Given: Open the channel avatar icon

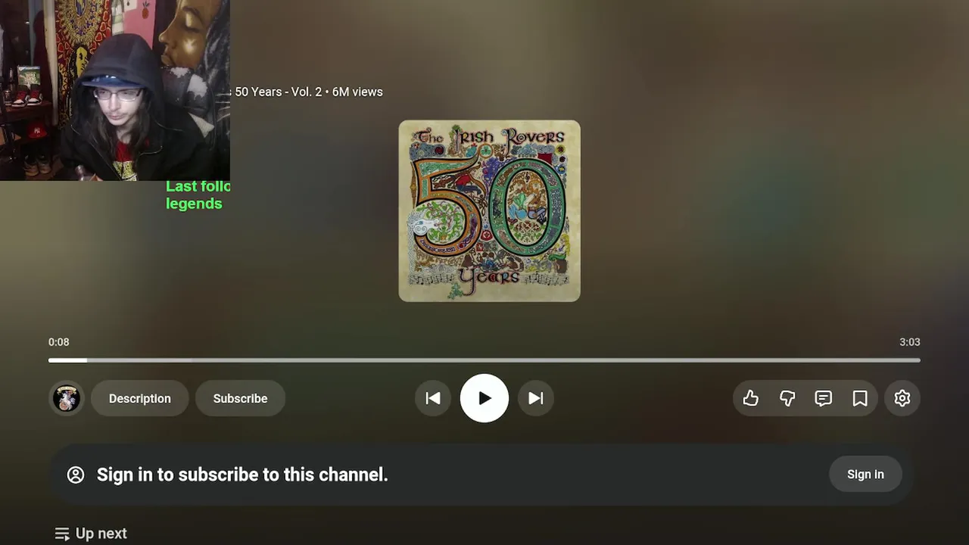Looking at the screenshot, I should pyautogui.click(x=67, y=398).
